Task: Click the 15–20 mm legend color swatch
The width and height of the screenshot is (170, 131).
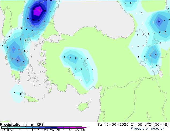Action: pyautogui.click(x=42, y=128)
